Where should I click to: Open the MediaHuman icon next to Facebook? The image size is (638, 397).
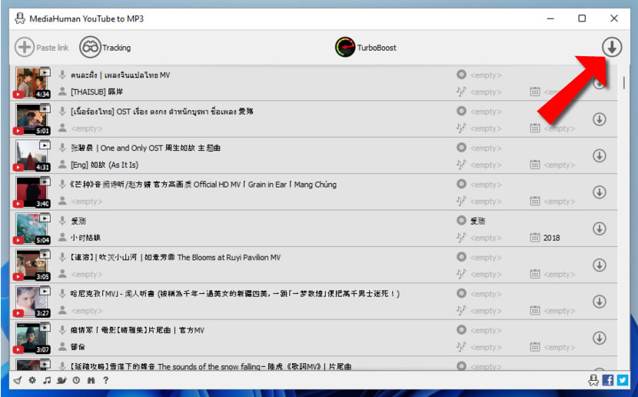coord(593,380)
